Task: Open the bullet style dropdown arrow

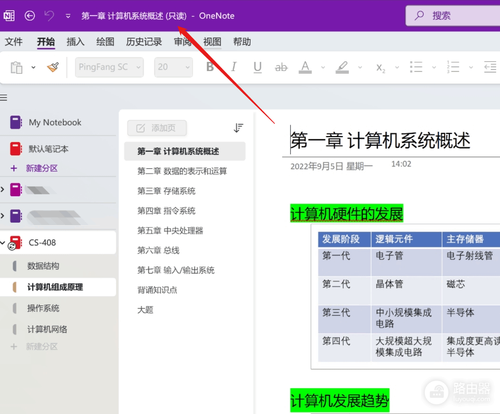Action: 434,67
